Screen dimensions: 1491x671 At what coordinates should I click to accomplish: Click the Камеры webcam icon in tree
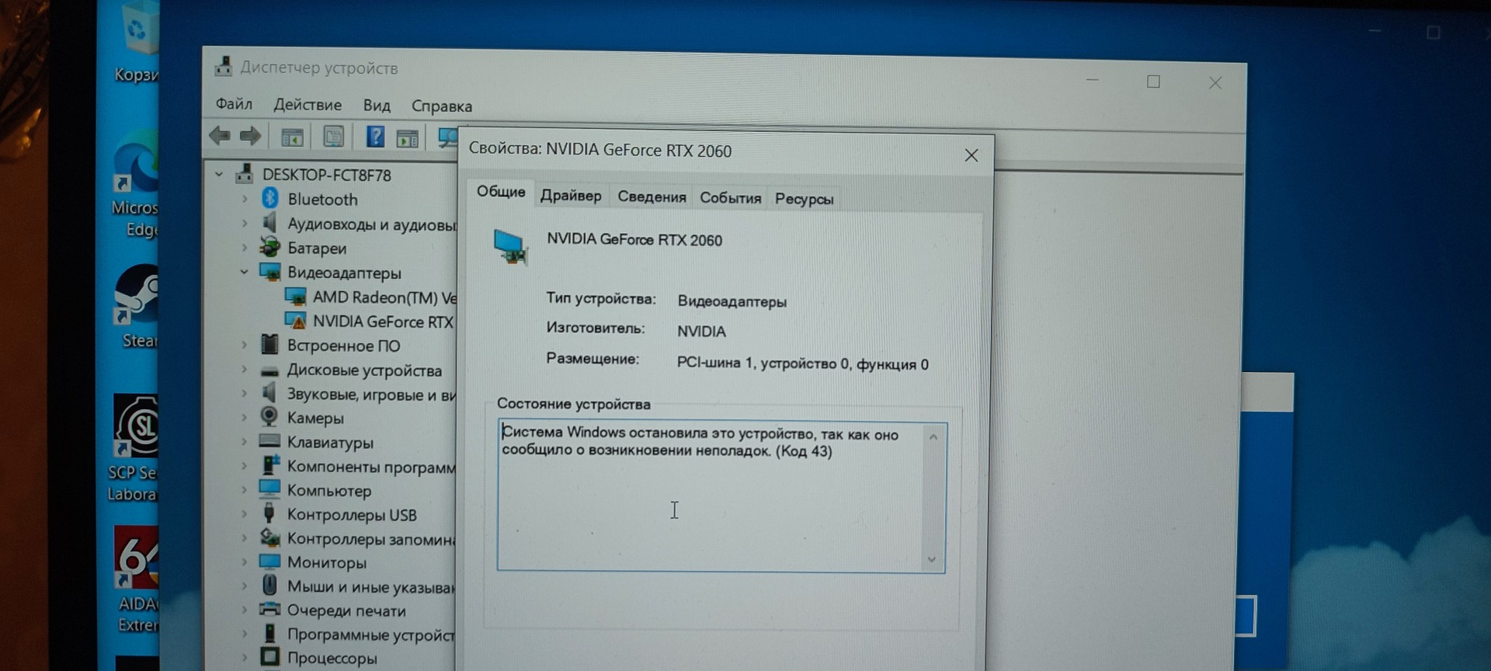coord(269,416)
